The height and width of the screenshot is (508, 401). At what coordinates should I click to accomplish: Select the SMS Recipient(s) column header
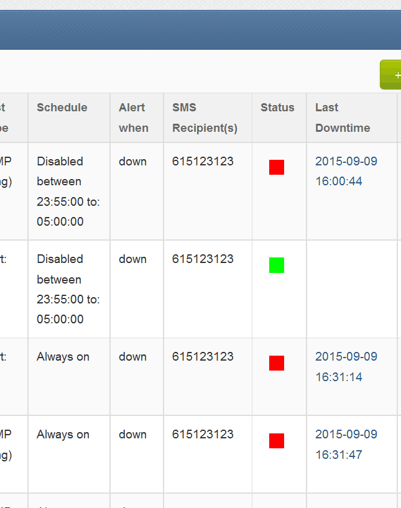[205, 118]
